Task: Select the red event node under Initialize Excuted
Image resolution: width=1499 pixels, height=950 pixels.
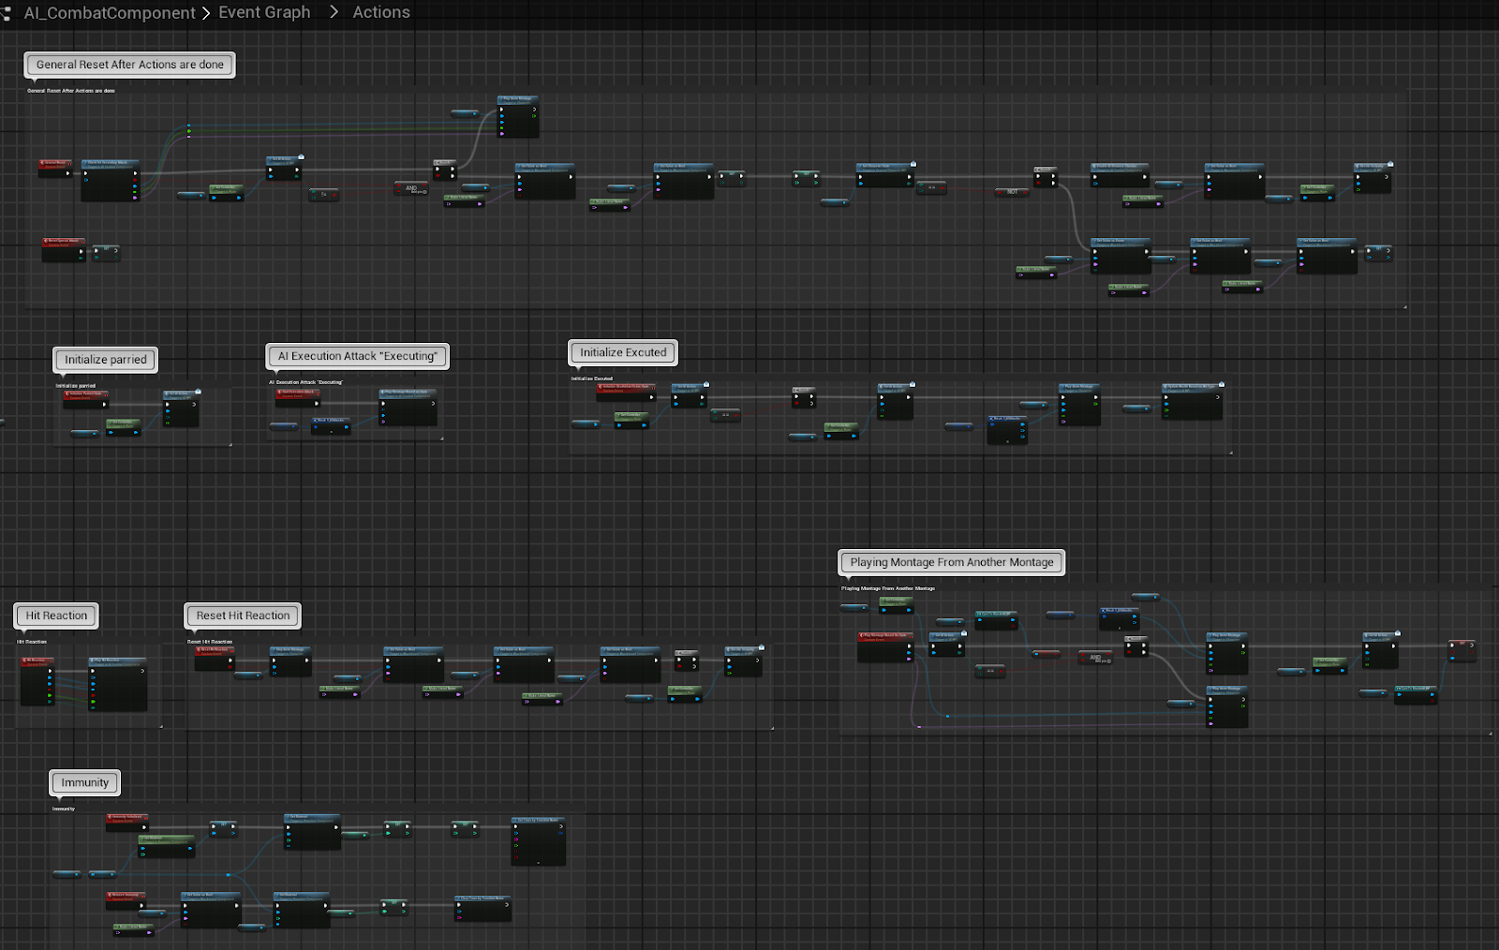Action: [626, 393]
